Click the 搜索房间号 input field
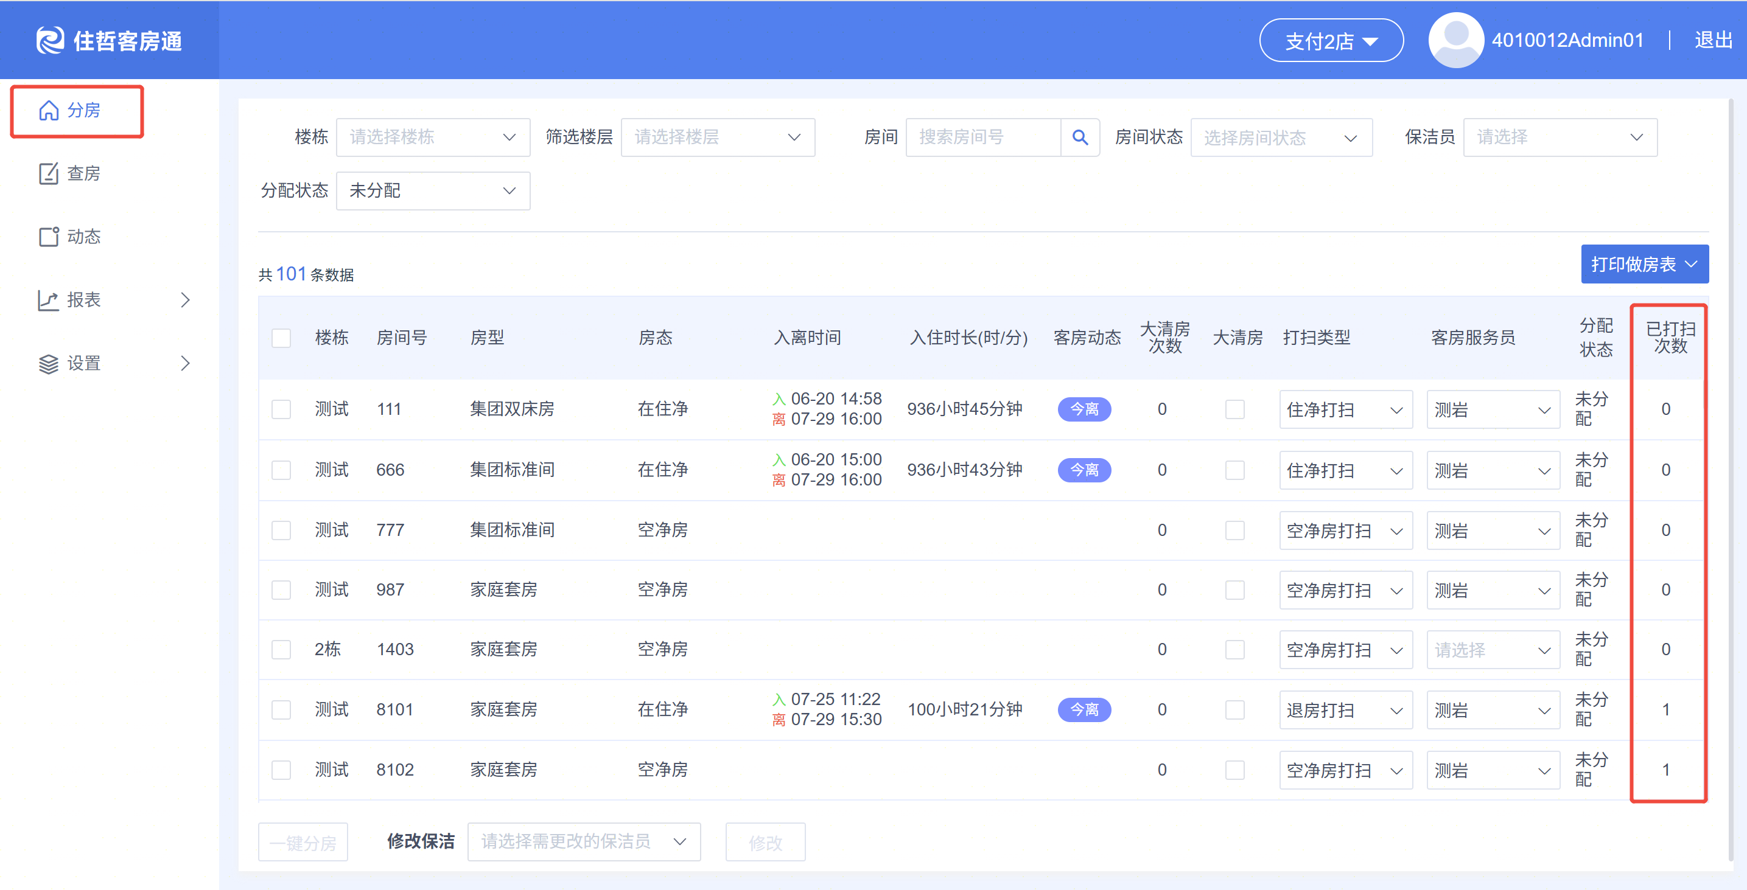Viewport: 1747px width, 890px height. pyautogui.click(x=982, y=137)
